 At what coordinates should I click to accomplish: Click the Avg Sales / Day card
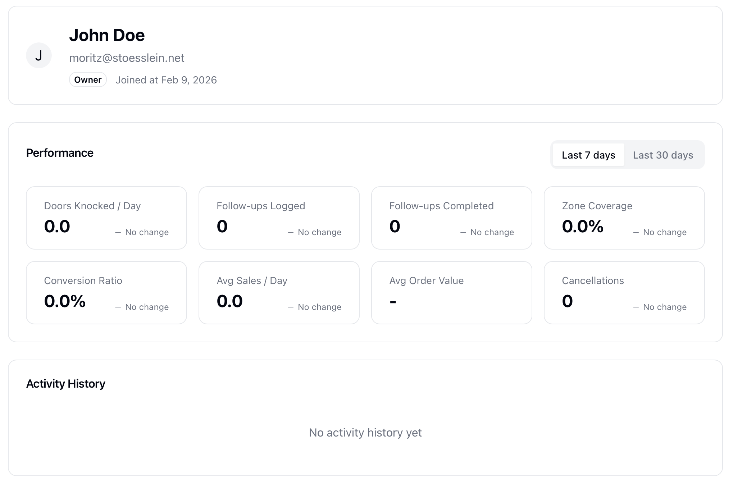click(279, 292)
